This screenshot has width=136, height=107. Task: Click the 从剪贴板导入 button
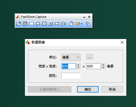(x=50, y=89)
